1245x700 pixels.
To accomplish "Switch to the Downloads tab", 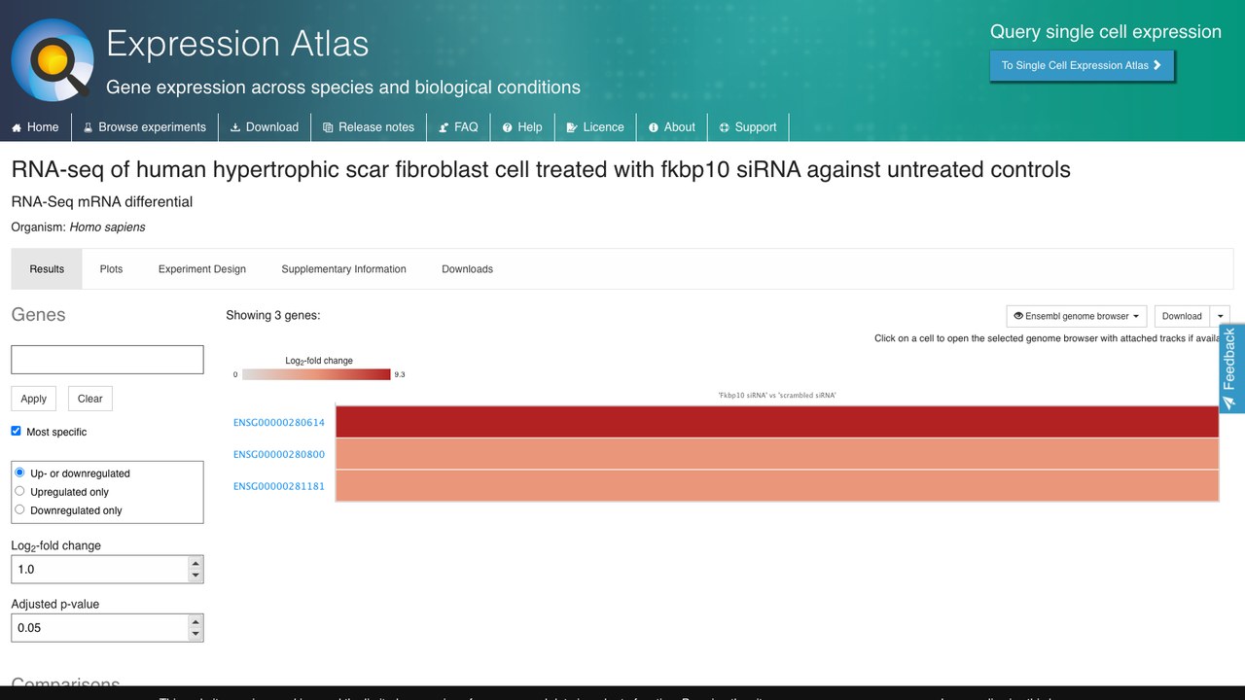I will pyautogui.click(x=467, y=269).
